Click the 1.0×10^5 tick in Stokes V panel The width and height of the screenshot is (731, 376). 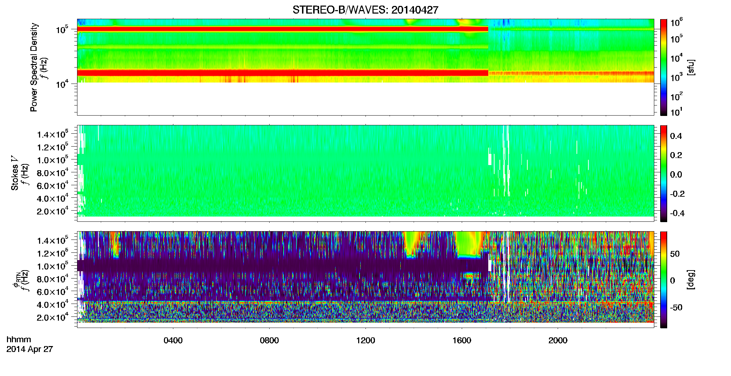[x=53, y=159]
